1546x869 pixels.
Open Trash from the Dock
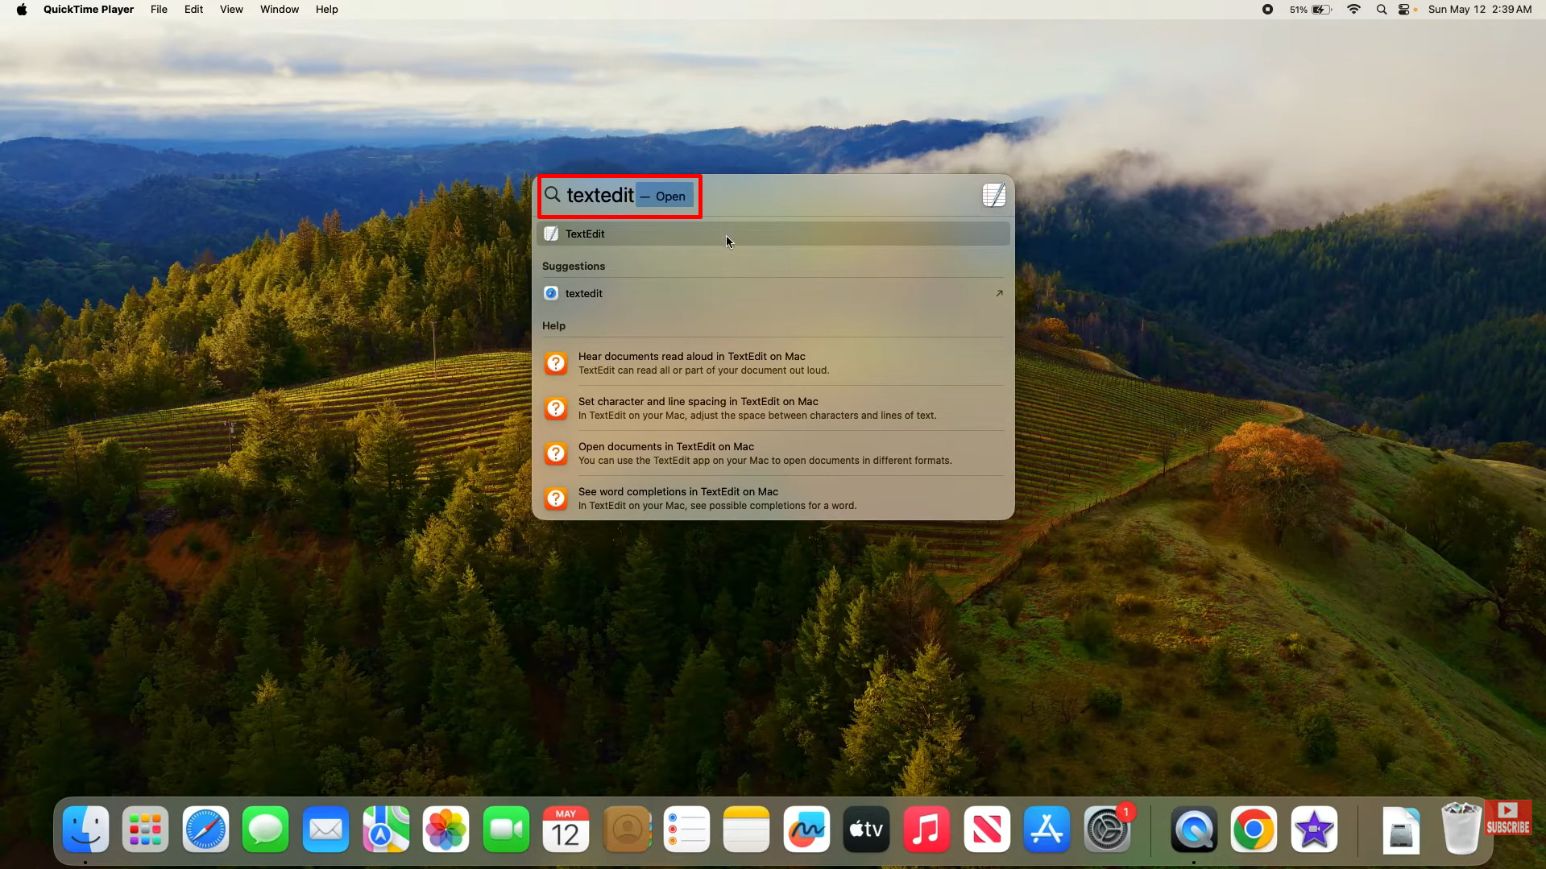tap(1461, 828)
